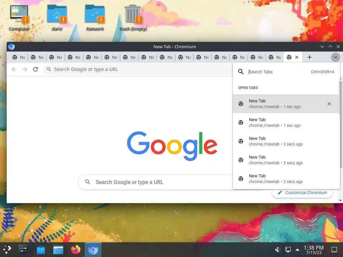343x257 pixels.
Task: Click the Chromium taskbar entry
Action: click(x=93, y=250)
